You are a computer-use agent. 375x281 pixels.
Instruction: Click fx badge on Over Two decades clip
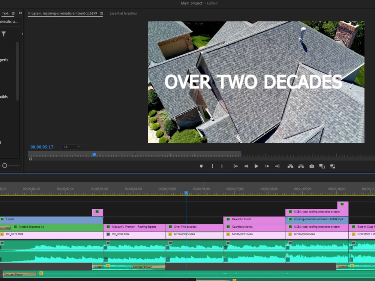pyautogui.click(x=170, y=227)
